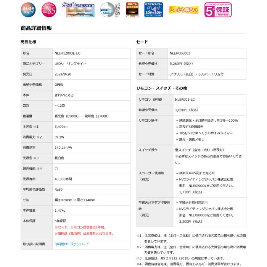The height and width of the screenshot is (267, 267).
Task: Click the 調色・調光タイプ round badge icon
Action: (x=28, y=10)
